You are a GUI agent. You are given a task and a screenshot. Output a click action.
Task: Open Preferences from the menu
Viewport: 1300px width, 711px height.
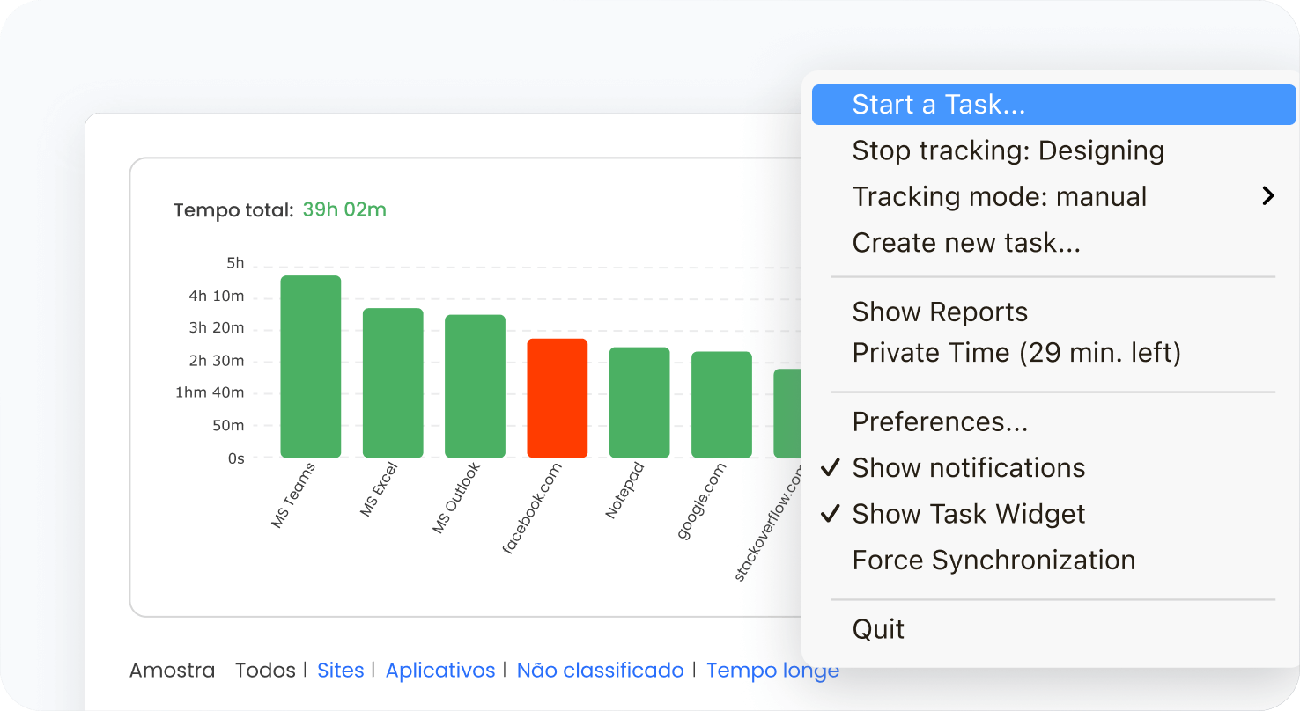point(940,421)
